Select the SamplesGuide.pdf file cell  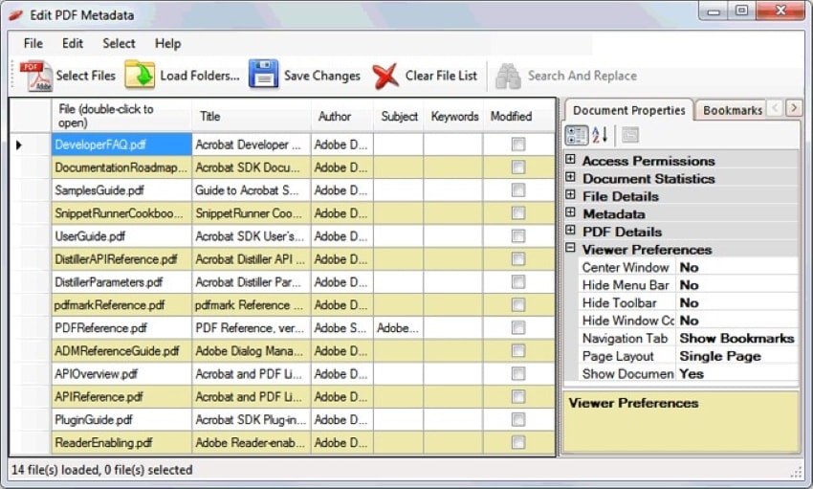tap(121, 190)
